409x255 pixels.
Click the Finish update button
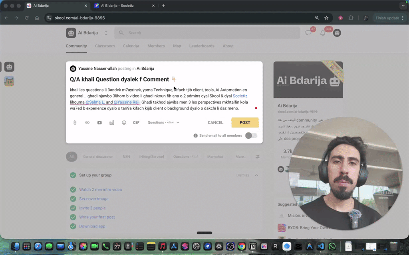(387, 18)
